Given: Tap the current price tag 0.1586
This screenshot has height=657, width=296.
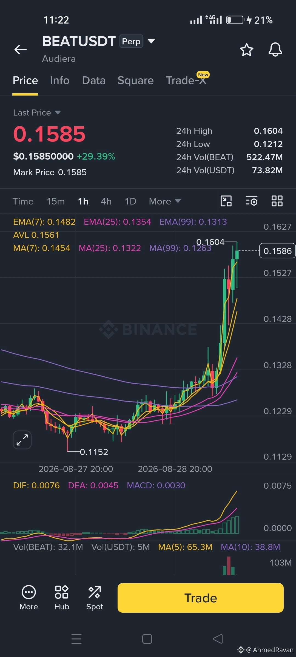Looking at the screenshot, I should pyautogui.click(x=277, y=251).
